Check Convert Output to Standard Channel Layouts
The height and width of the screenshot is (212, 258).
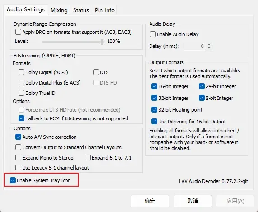pyautogui.click(x=18, y=147)
